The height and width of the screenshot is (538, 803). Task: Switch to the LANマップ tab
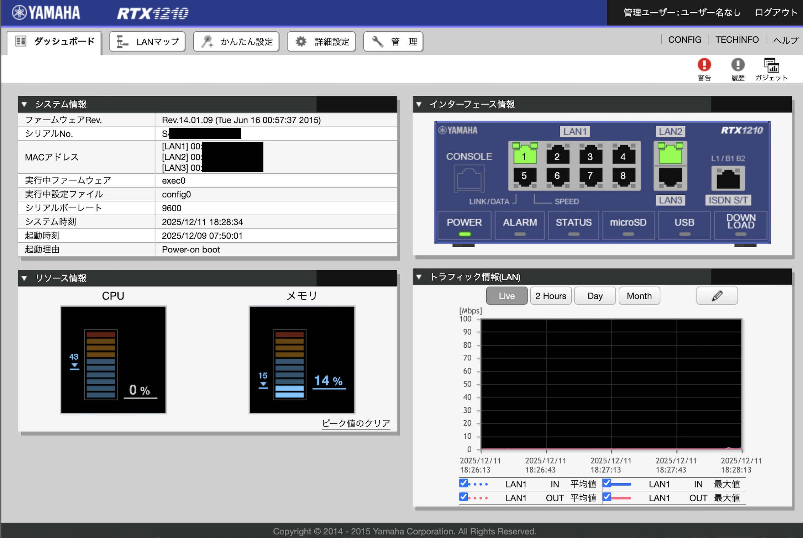click(147, 42)
